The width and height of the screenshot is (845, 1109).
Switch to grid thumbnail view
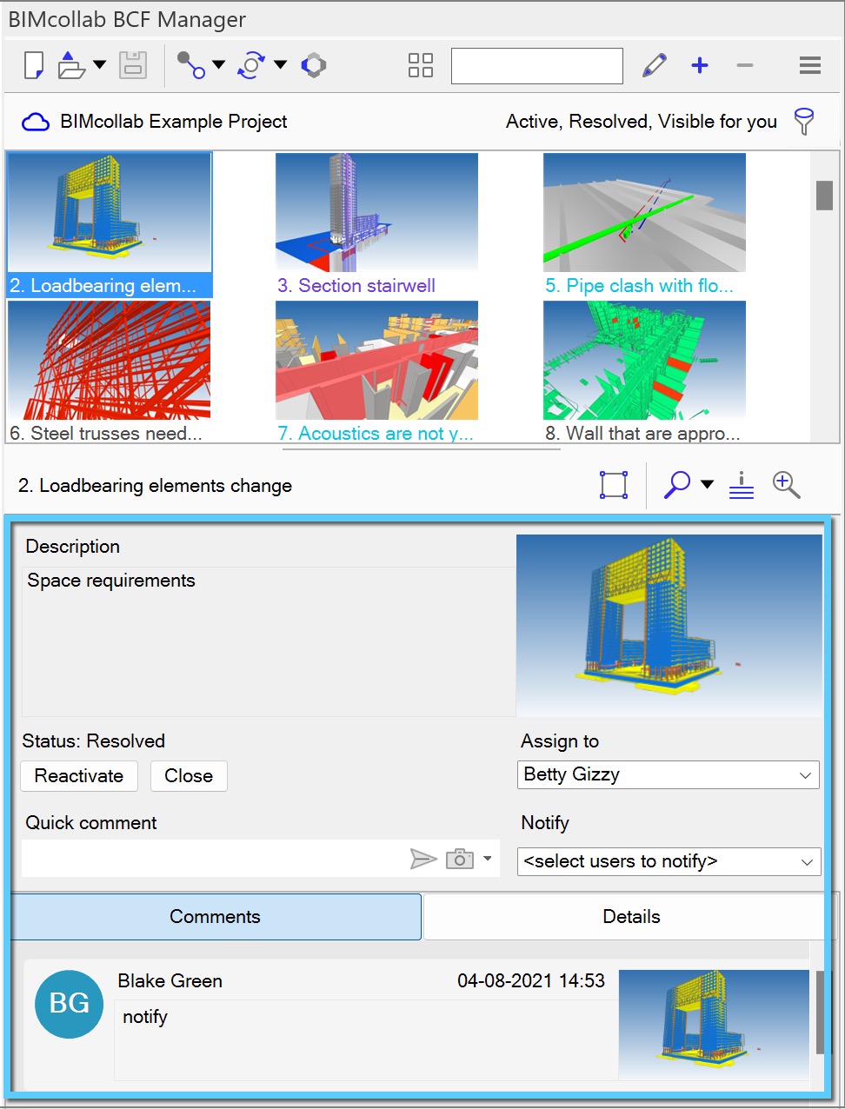pos(421,65)
